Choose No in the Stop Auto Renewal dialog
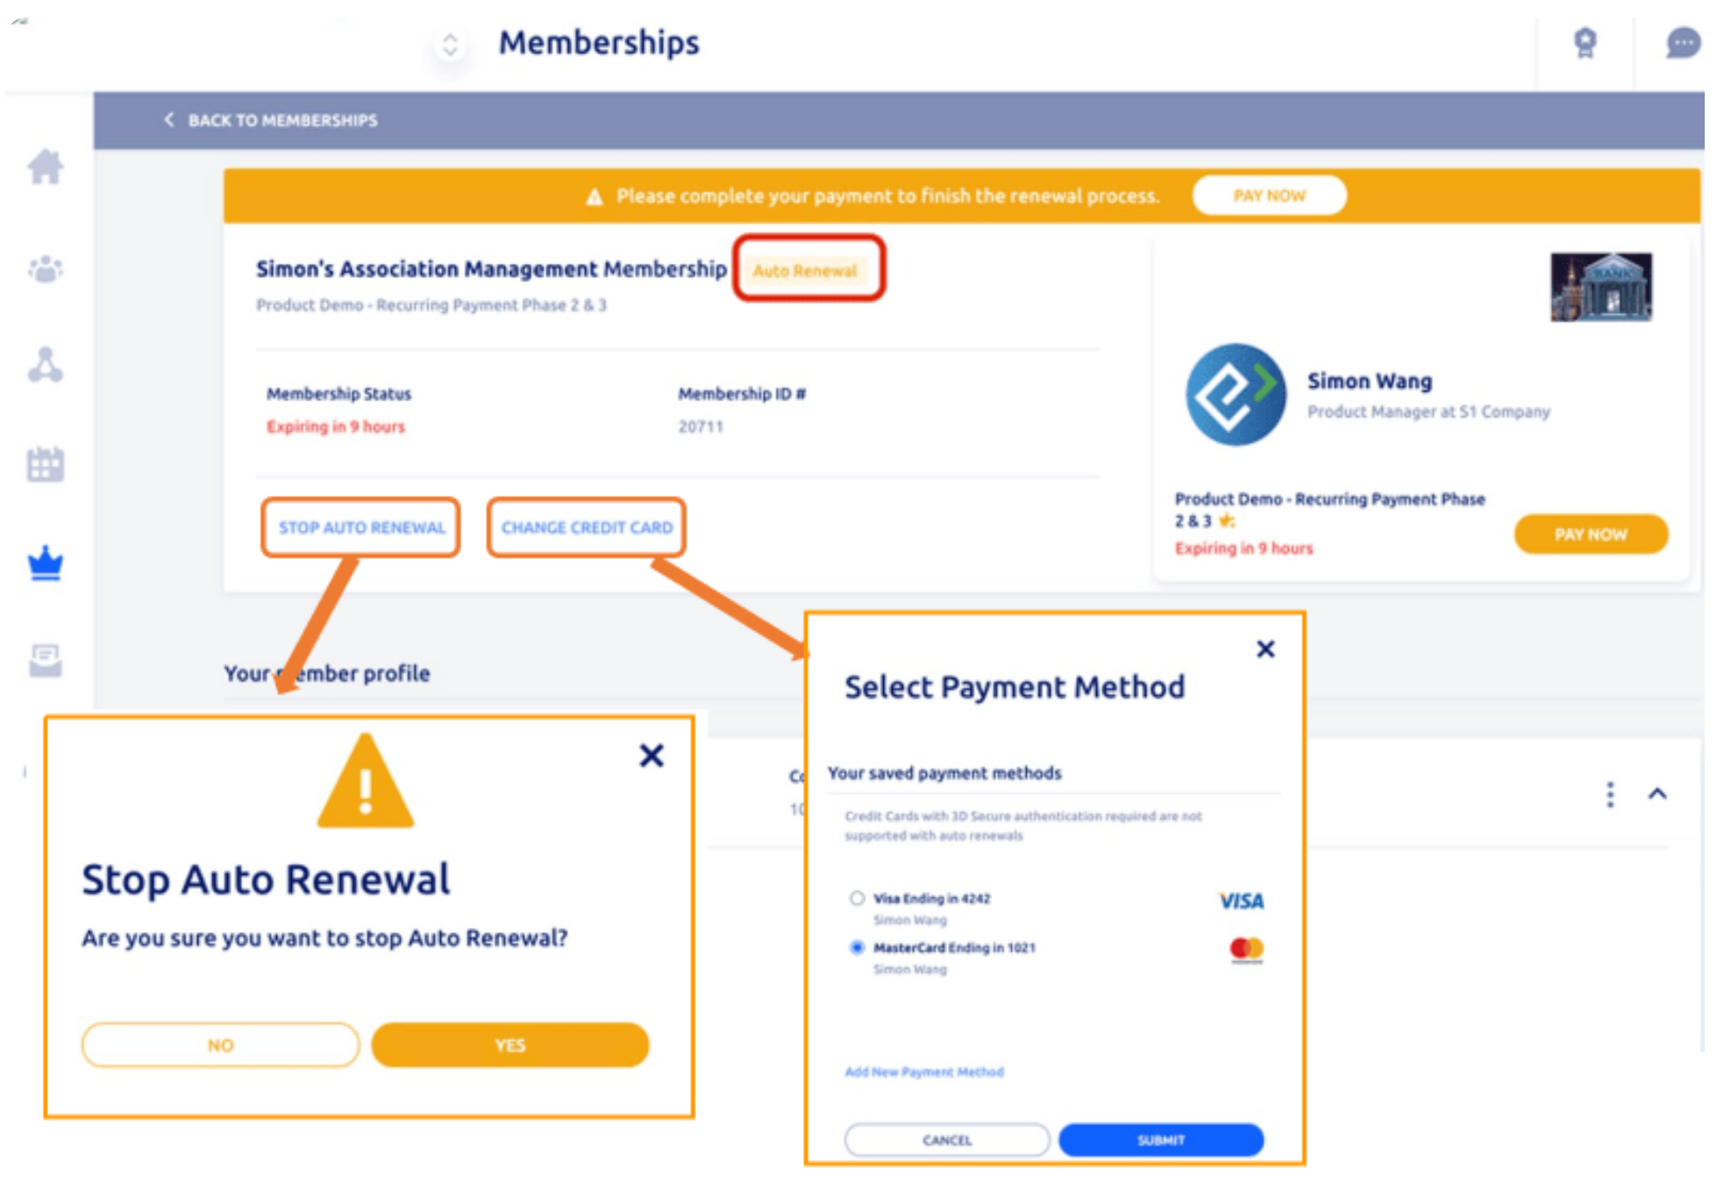This screenshot has width=1724, height=1190. tap(221, 1045)
